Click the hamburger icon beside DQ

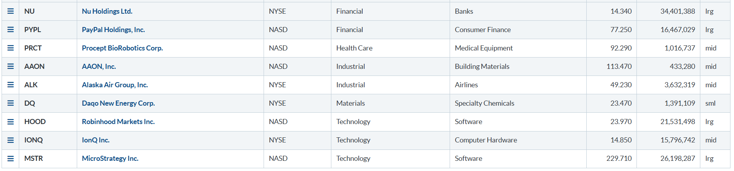pos(11,103)
